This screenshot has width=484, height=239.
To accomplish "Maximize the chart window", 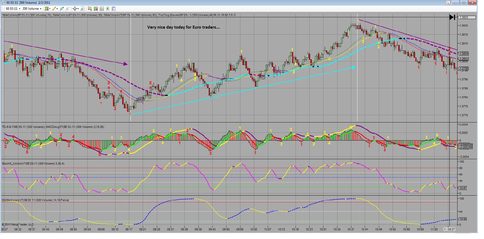I will click(x=464, y=2).
